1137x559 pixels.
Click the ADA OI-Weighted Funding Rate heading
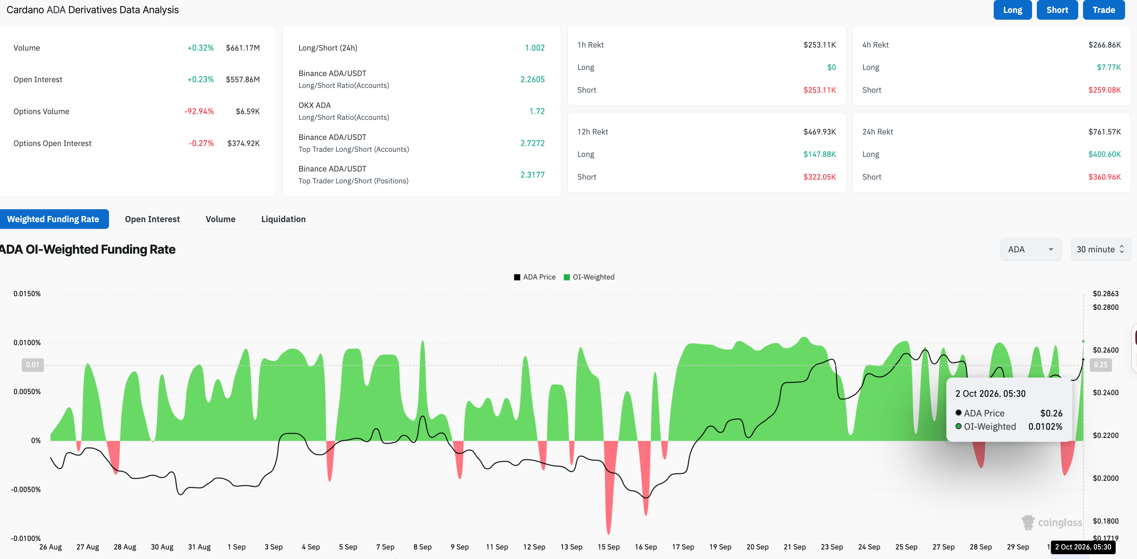click(x=88, y=250)
